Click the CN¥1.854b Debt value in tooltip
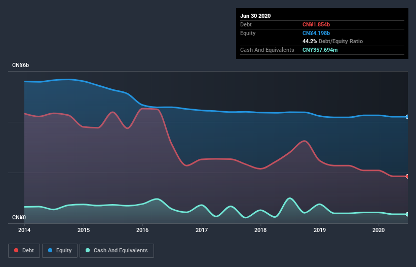This screenshot has width=416, height=267. tap(316, 24)
